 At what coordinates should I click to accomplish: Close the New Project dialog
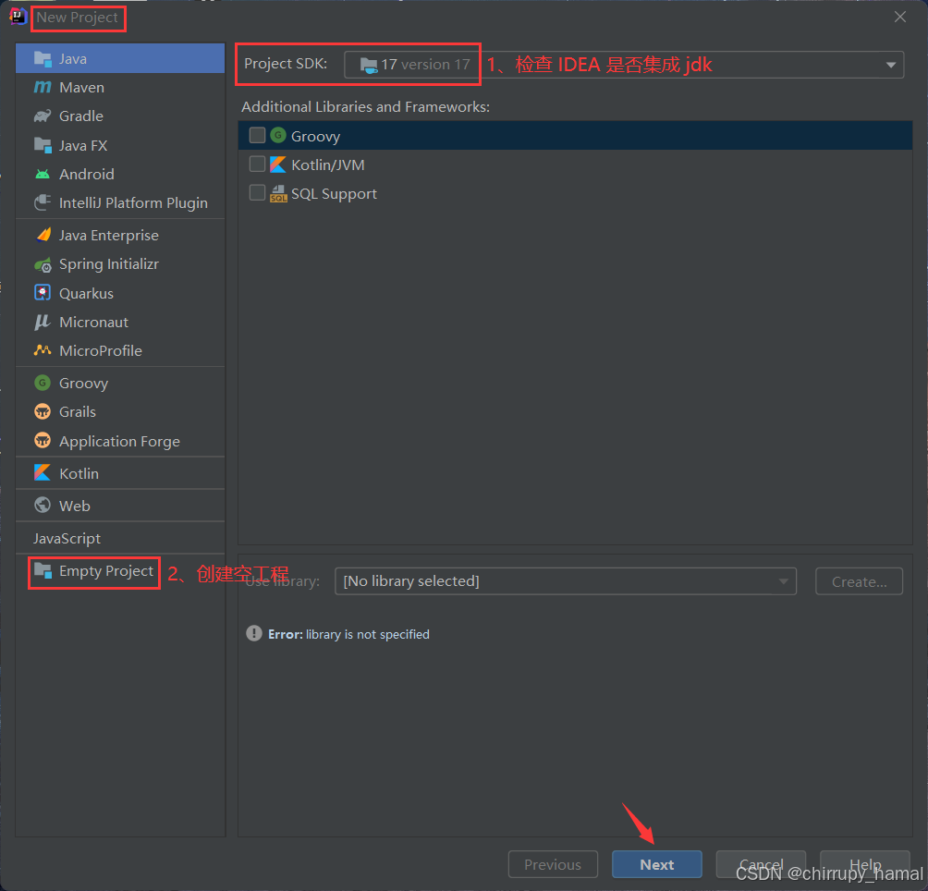pos(900,18)
